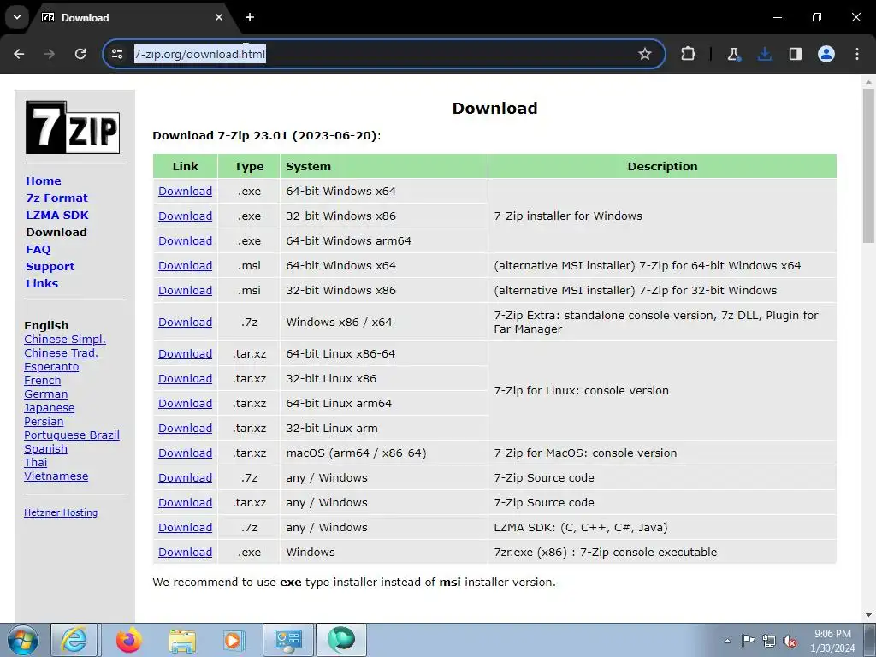This screenshot has height=657, width=876.
Task: Open Support sidebar link
Action: tap(50, 267)
